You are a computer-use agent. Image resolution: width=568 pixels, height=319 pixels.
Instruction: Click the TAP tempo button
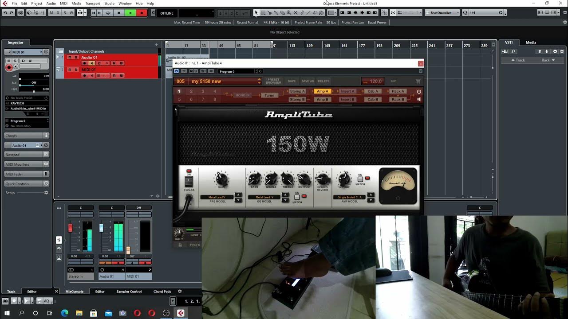click(393, 81)
